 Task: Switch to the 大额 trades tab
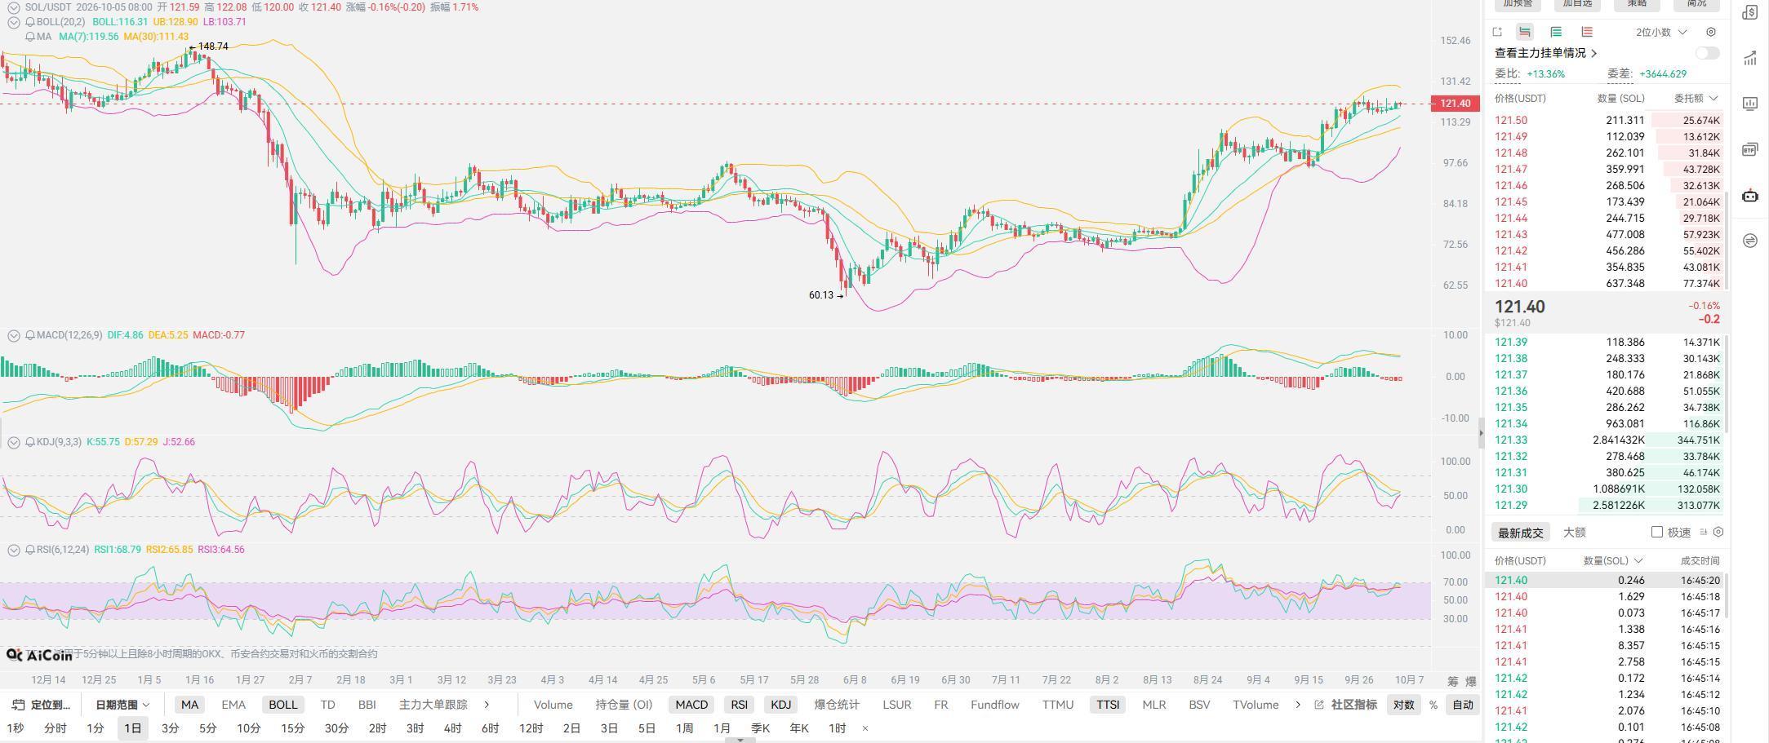pyautogui.click(x=1574, y=533)
